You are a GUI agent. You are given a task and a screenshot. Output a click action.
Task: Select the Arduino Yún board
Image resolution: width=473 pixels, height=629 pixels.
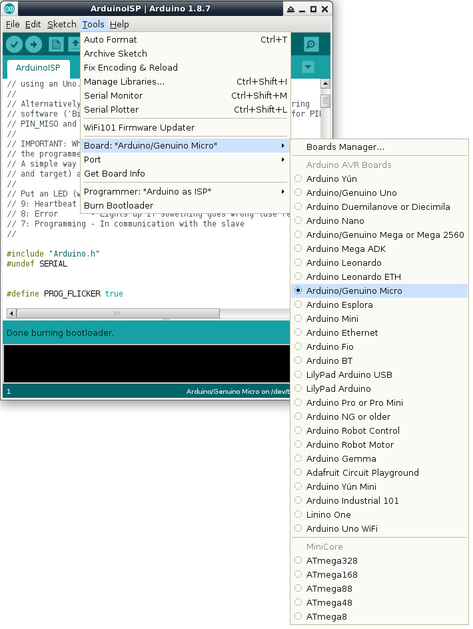[x=379, y=179]
